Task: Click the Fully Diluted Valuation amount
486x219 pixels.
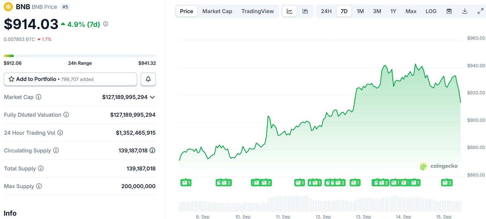Action: coord(133,115)
